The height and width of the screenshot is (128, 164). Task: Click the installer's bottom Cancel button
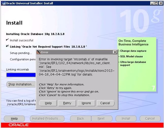(150, 119)
